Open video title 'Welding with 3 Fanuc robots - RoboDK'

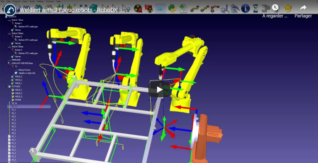(x=69, y=10)
